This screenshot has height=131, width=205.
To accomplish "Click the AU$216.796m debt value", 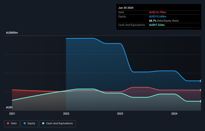I will 158,12.
